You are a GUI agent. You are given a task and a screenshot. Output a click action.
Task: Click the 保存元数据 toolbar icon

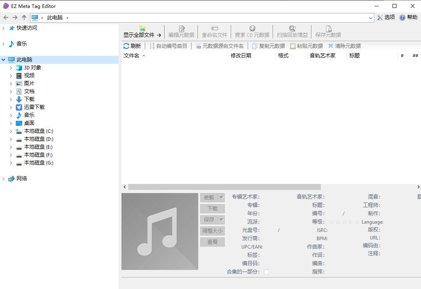pos(328,29)
